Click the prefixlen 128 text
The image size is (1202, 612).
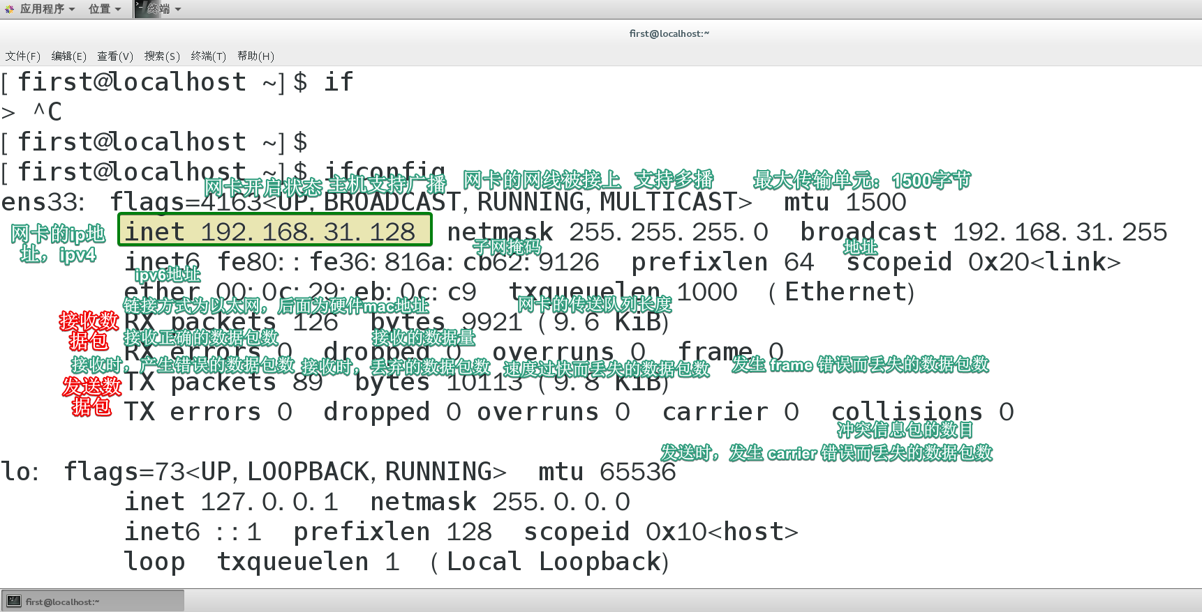[392, 532]
